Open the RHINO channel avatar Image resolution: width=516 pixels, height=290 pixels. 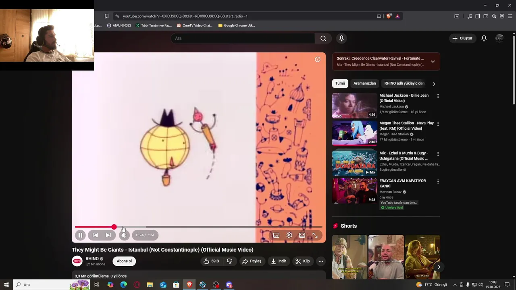click(x=77, y=261)
